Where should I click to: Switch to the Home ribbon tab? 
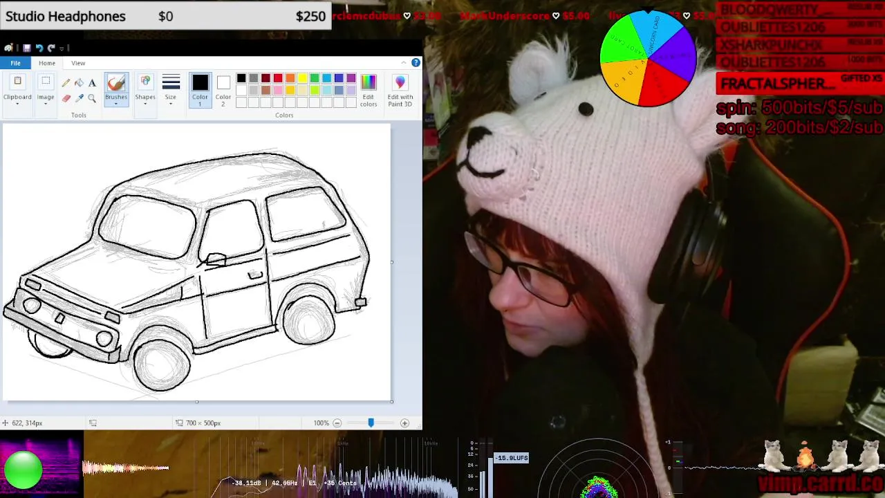click(x=47, y=63)
